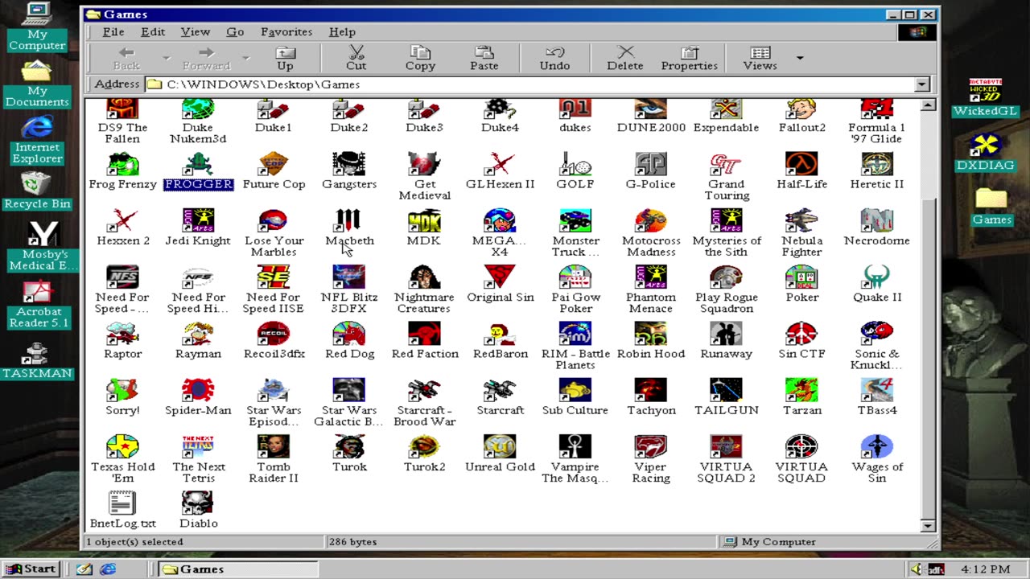Click the Copy toolbar button
Image resolution: width=1030 pixels, height=579 pixels.
(x=420, y=58)
